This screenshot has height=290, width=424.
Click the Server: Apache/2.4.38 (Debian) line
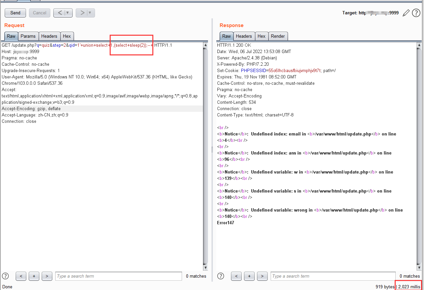coord(247,58)
